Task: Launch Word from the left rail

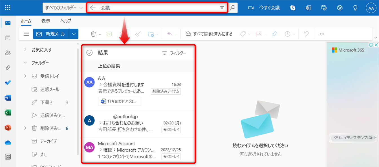Action: (8, 98)
